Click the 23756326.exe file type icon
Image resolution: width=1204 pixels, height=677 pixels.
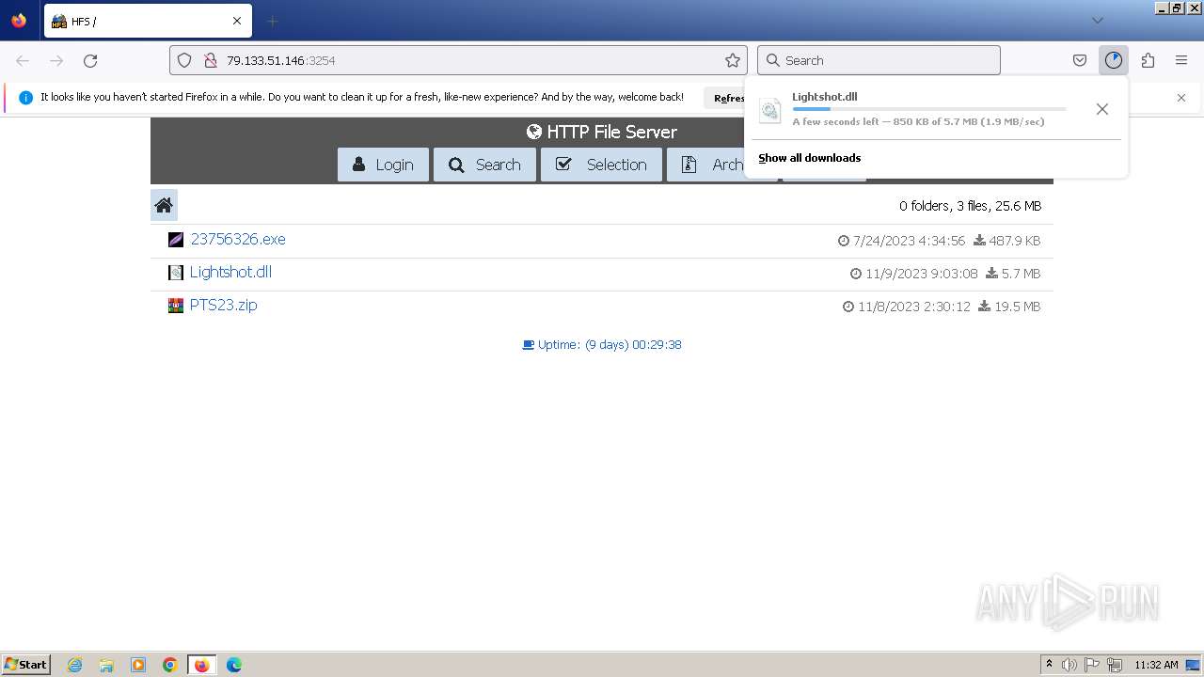[176, 240]
